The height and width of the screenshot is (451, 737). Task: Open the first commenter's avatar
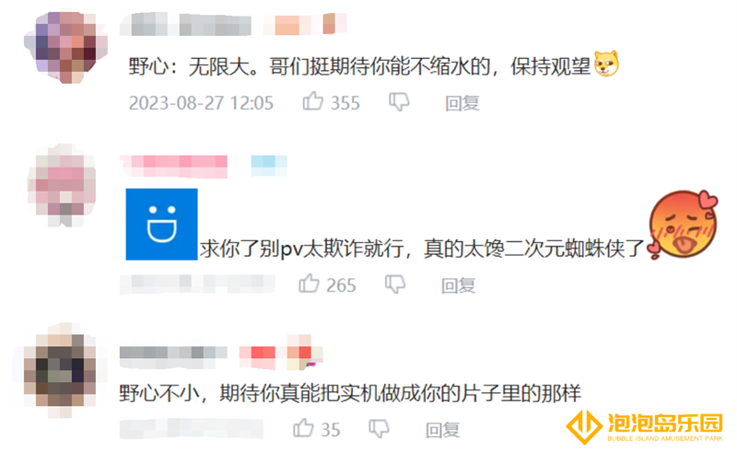65,47
